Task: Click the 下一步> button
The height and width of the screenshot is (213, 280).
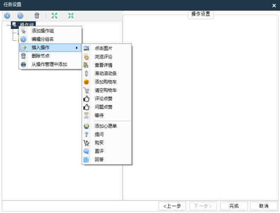Action: [203, 206]
